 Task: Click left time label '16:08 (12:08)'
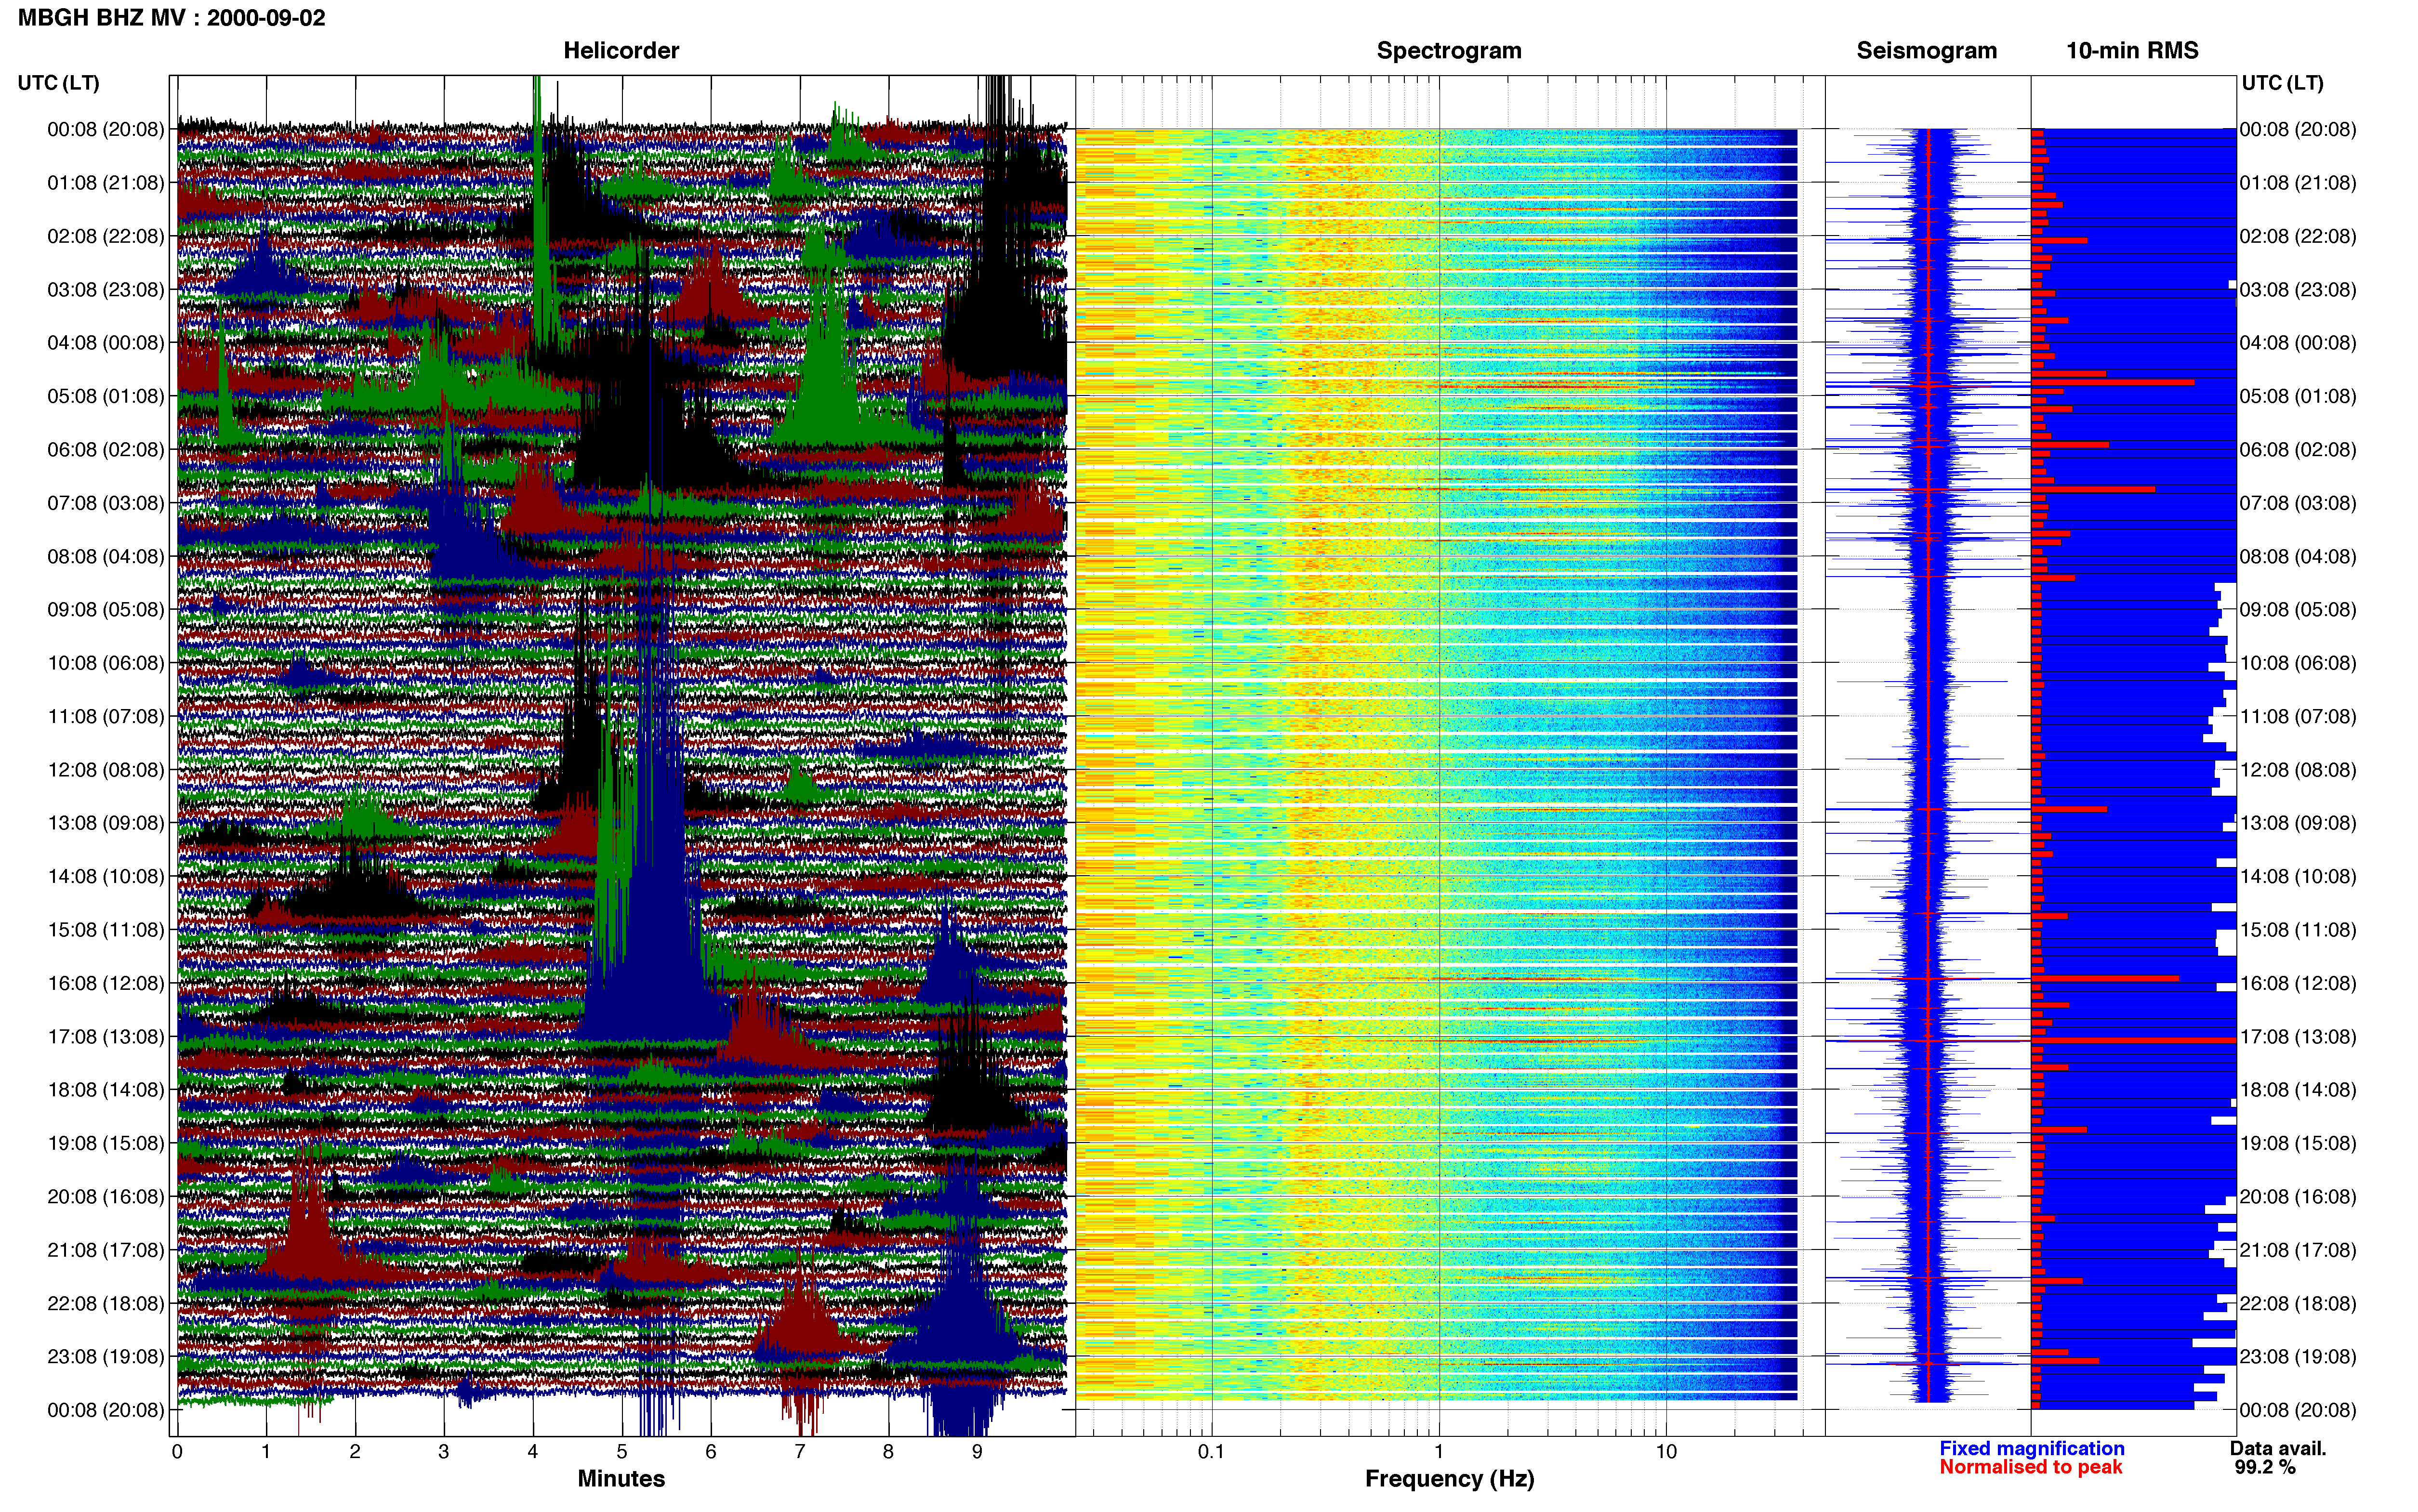[x=105, y=983]
